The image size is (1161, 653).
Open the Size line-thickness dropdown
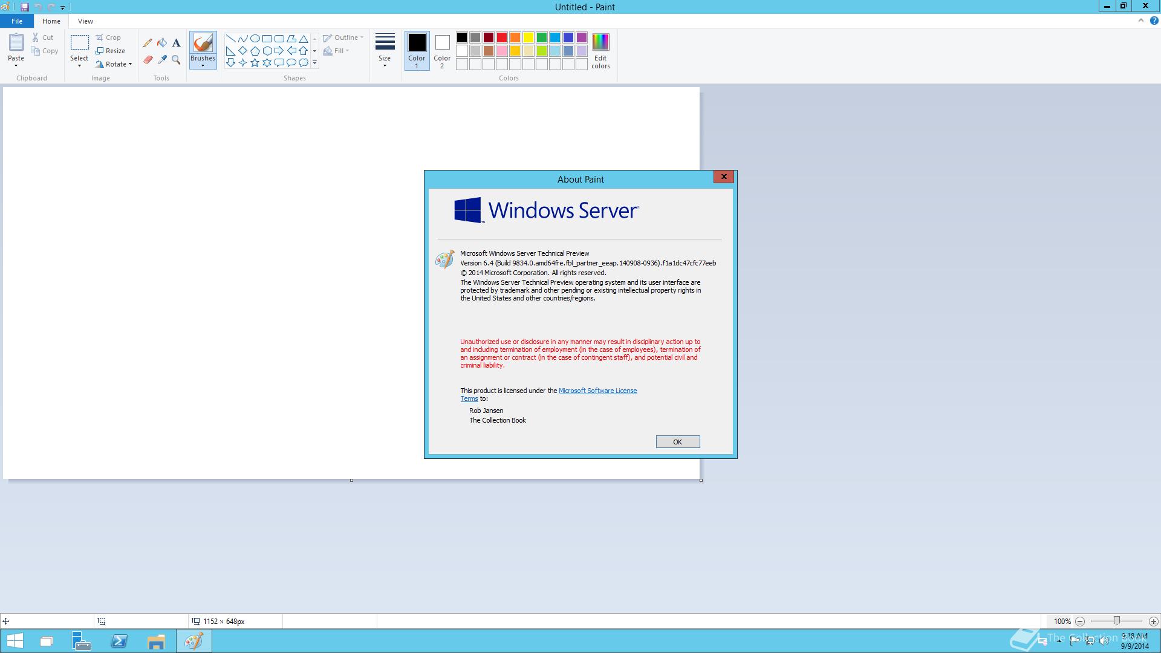[x=385, y=50]
